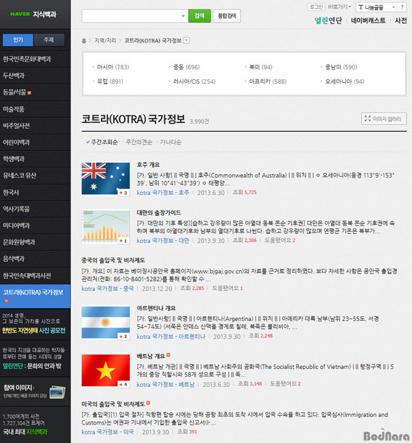The width and height of the screenshot is (412, 443).
Task: Select 문화원형백과 in sidebar
Action: [x=35, y=242]
